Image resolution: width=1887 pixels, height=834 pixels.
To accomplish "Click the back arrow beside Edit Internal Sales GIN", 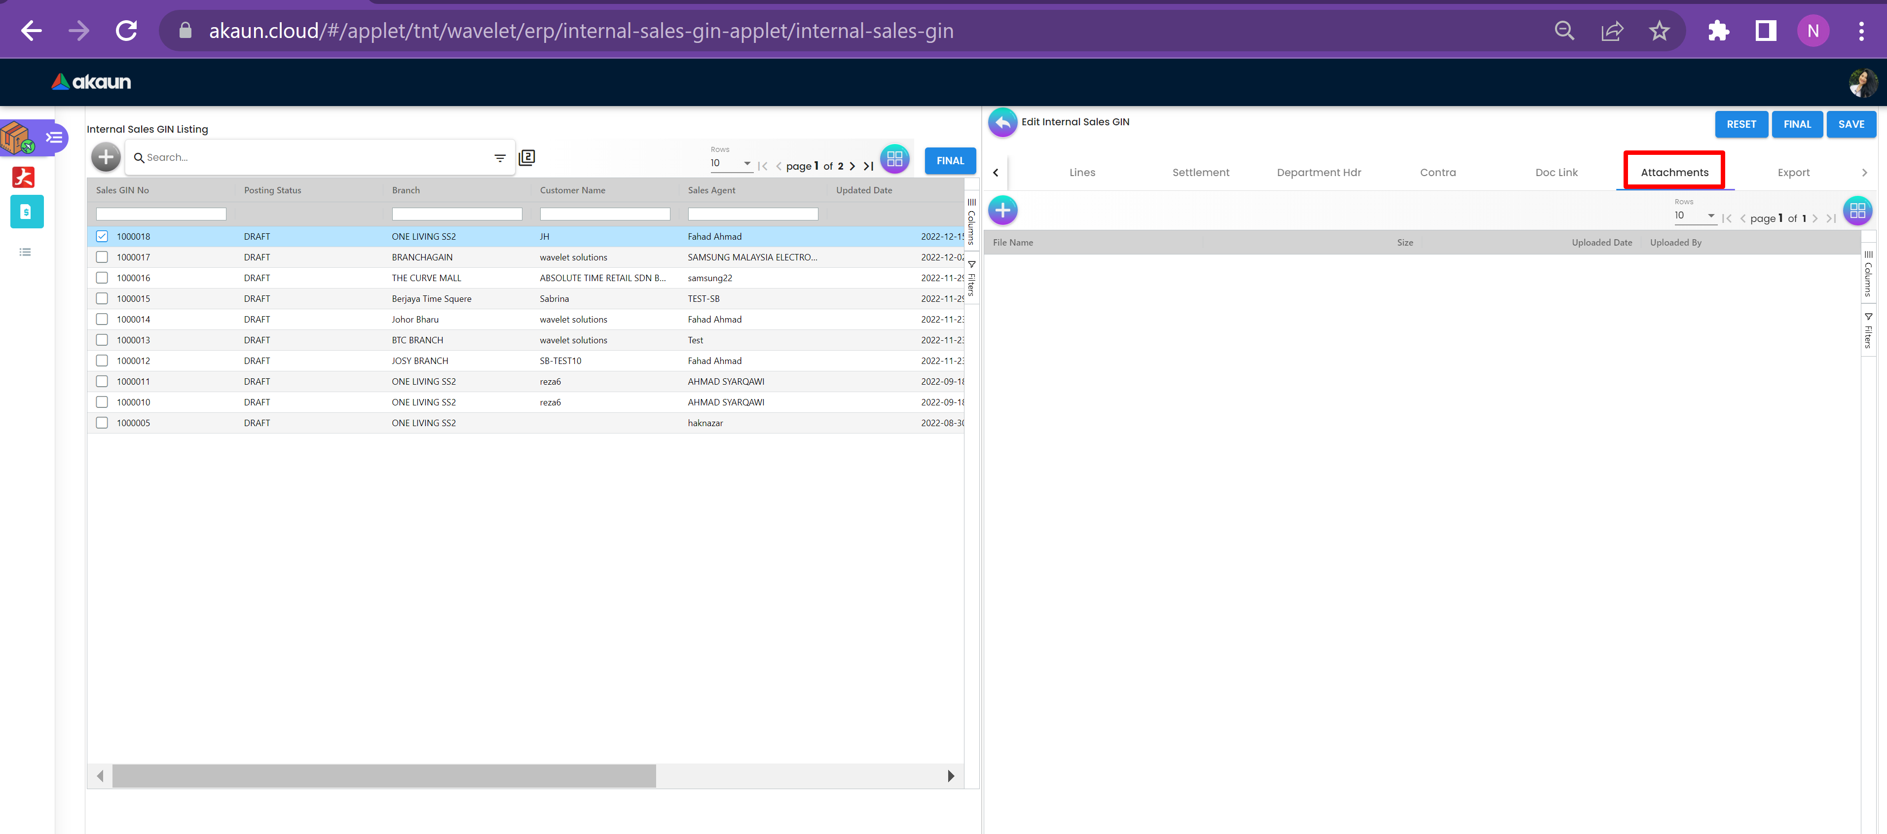I will [1003, 122].
